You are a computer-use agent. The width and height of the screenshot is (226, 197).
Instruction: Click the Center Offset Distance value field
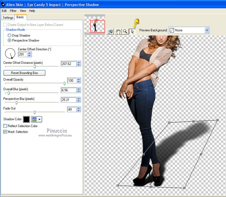coord(69,64)
